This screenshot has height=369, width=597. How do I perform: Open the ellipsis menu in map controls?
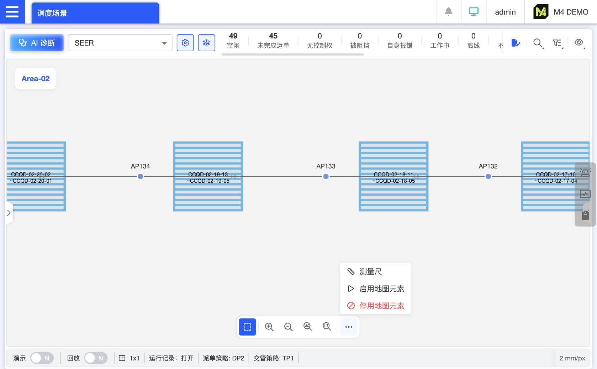pyautogui.click(x=348, y=327)
